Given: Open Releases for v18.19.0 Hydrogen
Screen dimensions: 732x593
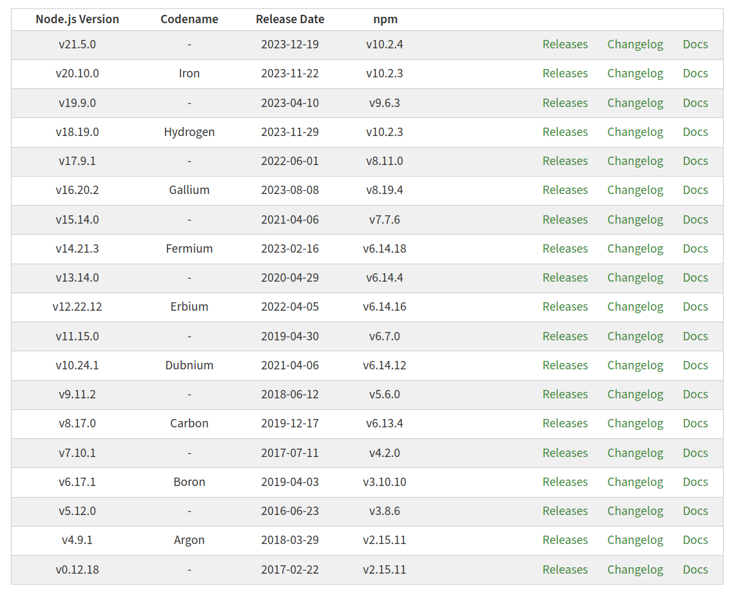Looking at the screenshot, I should 565,131.
